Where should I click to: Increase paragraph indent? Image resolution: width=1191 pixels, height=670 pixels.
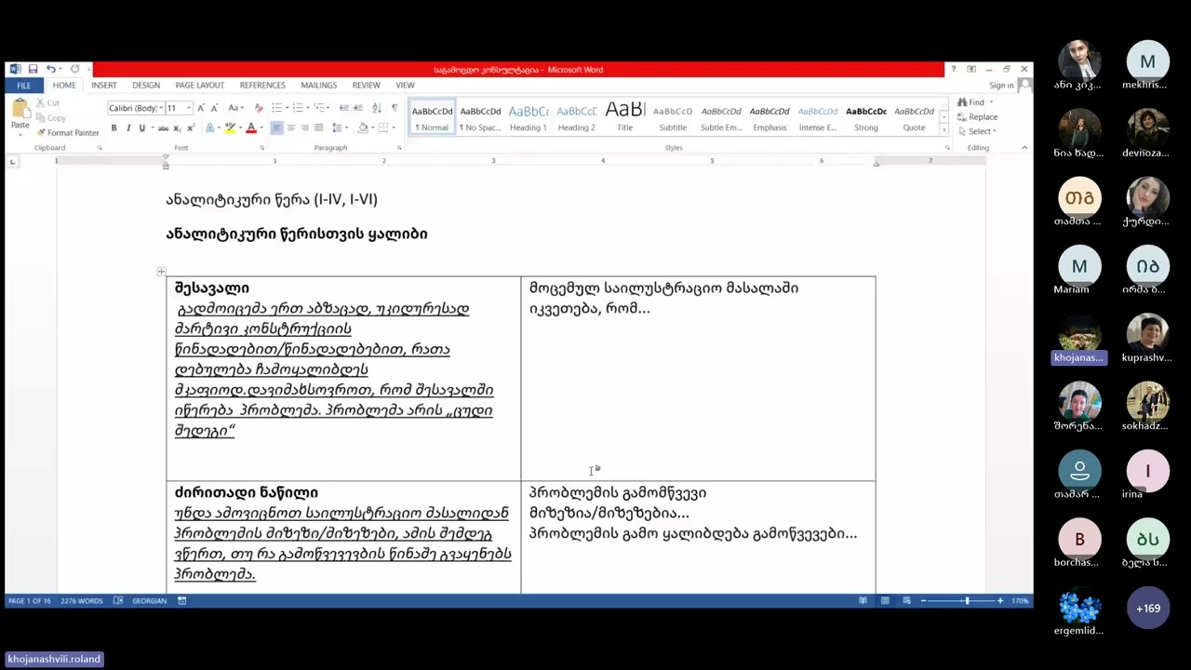(357, 108)
